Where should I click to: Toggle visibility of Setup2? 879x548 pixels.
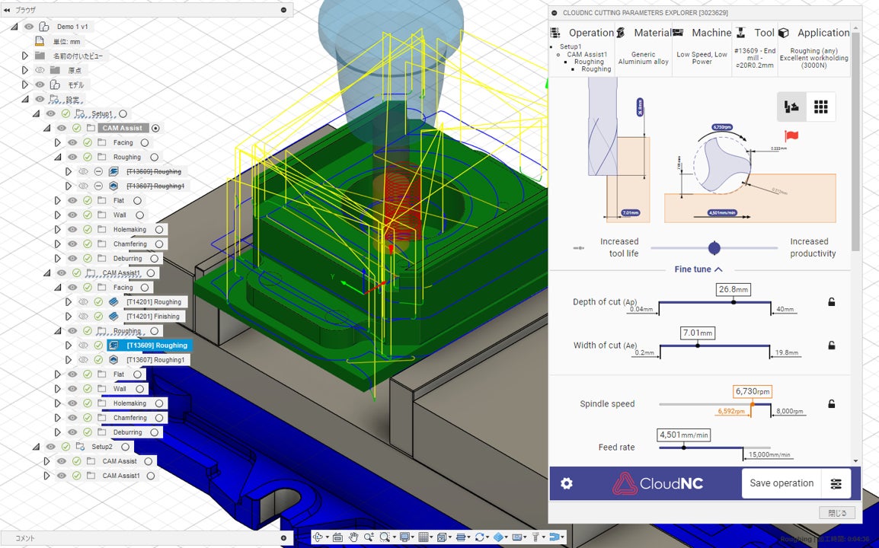(51, 447)
